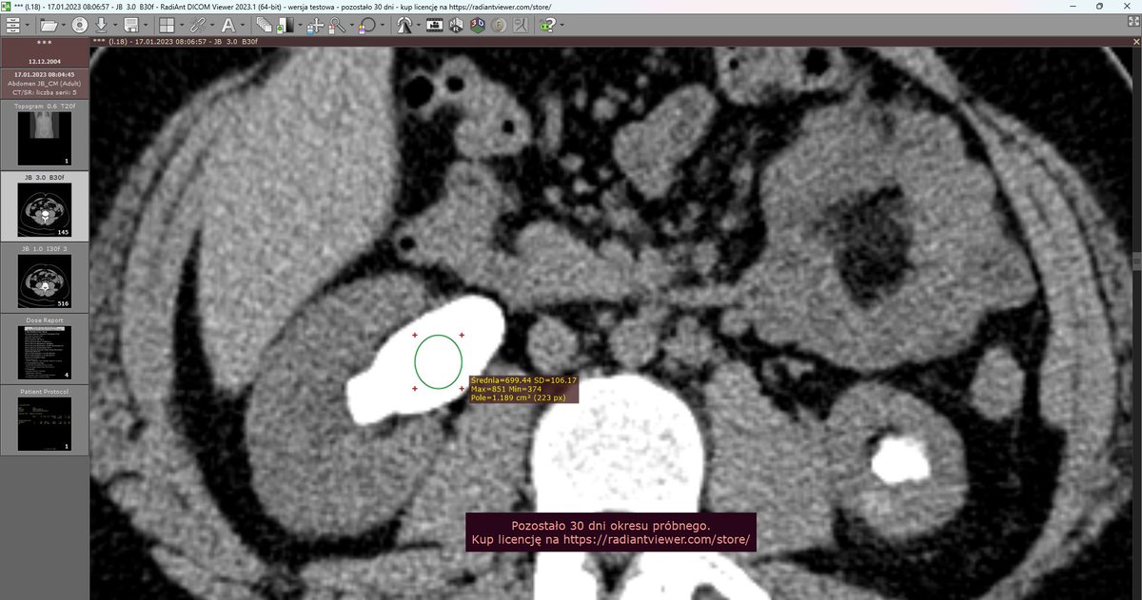Click the split-screen layout grid icon
The image size is (1142, 600).
coord(167,25)
